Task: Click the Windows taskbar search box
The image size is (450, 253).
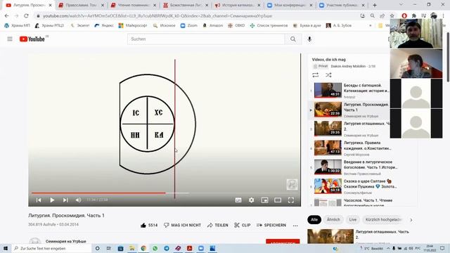Action: 51,248
